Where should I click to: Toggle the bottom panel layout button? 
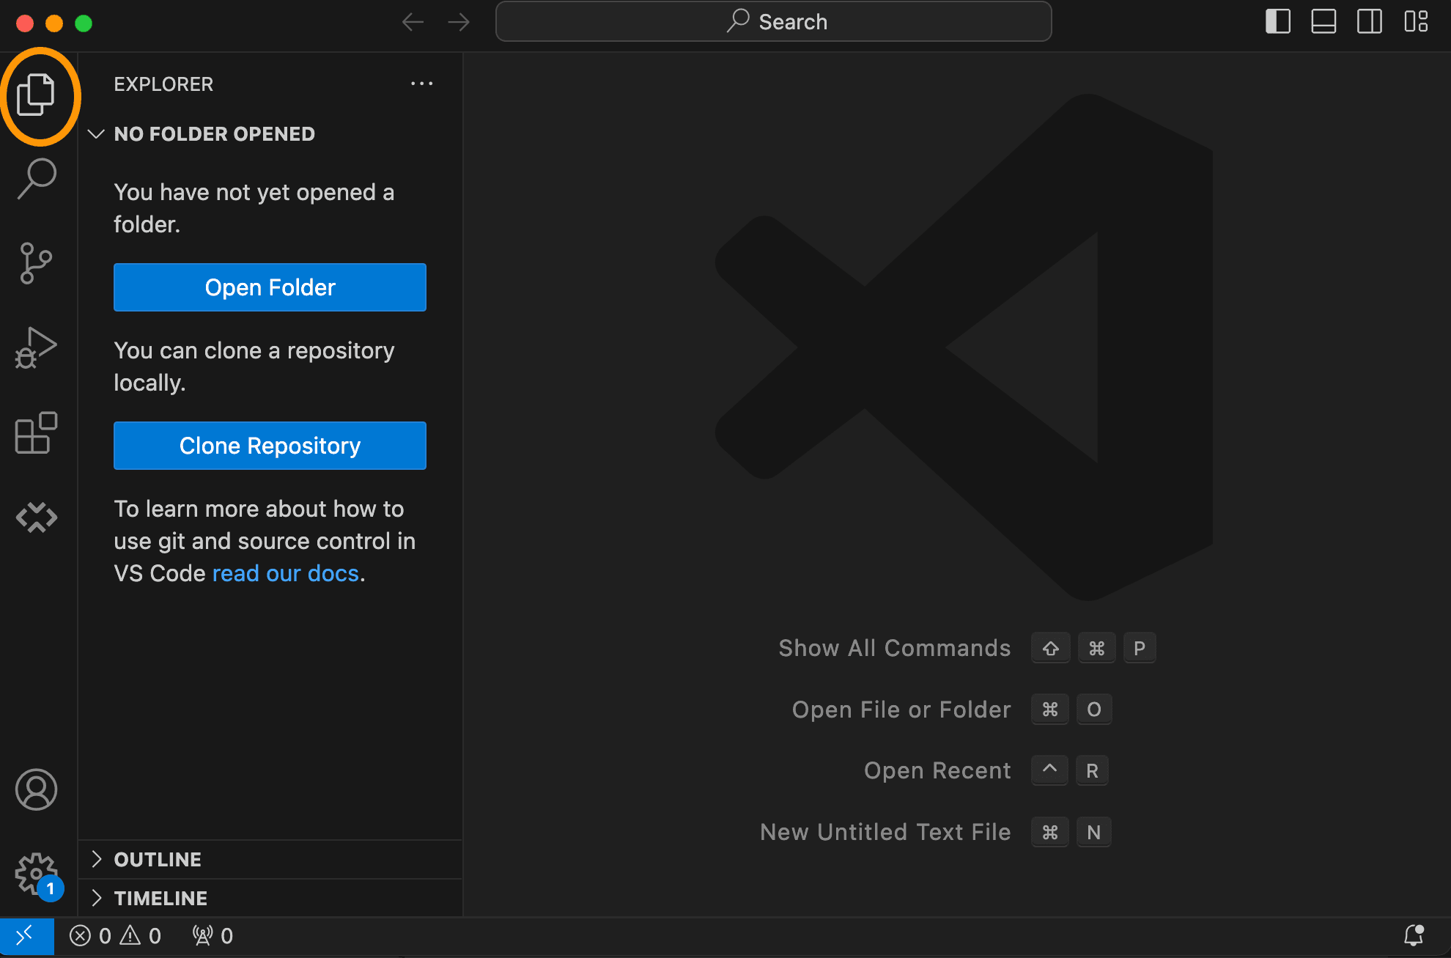point(1323,21)
